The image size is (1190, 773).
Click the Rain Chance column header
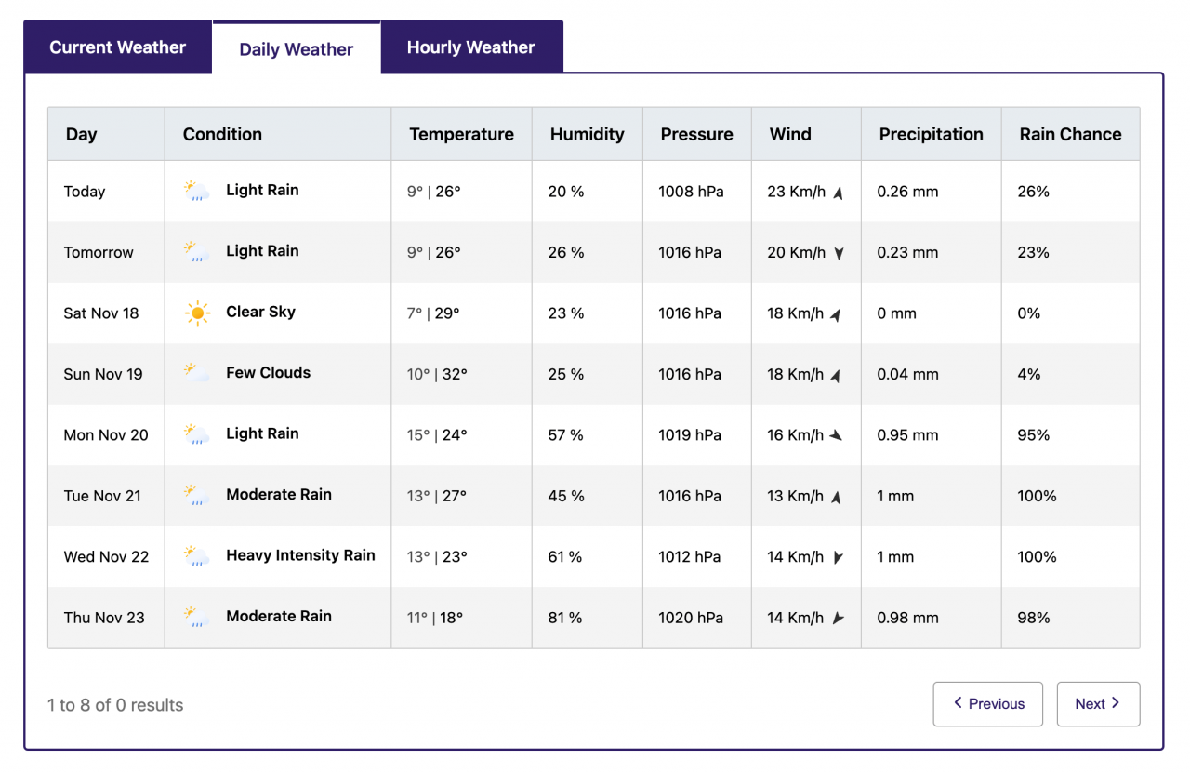[1070, 133]
